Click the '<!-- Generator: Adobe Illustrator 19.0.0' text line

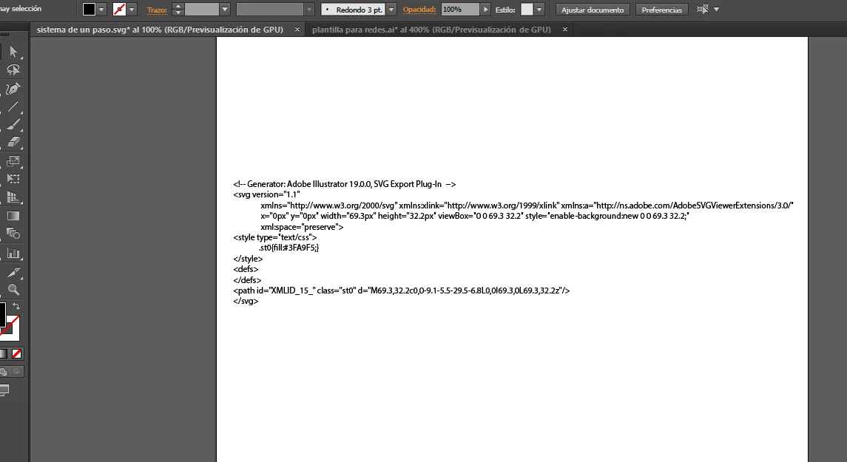345,184
